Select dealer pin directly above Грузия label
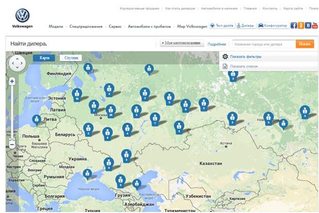Screen dimensions: 319x213 point(120,181)
